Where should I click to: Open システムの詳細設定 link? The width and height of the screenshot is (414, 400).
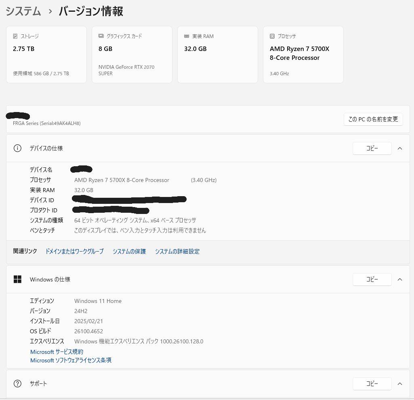click(177, 251)
